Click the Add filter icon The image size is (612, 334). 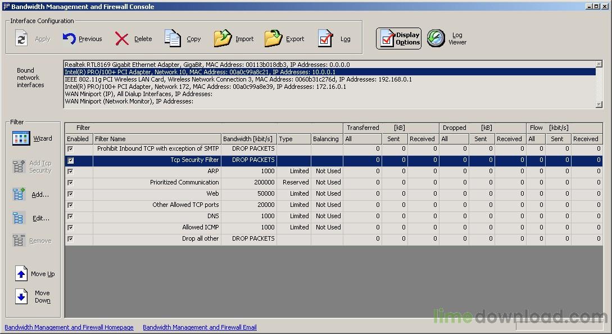point(19,194)
